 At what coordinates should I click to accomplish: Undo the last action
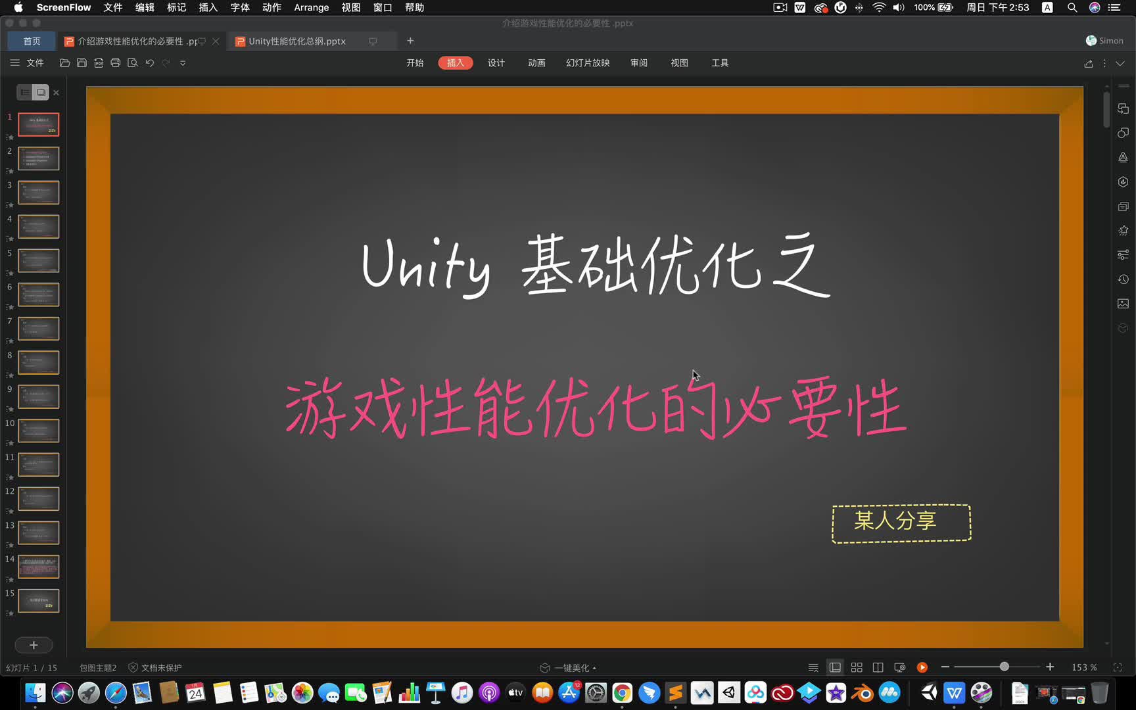point(150,63)
